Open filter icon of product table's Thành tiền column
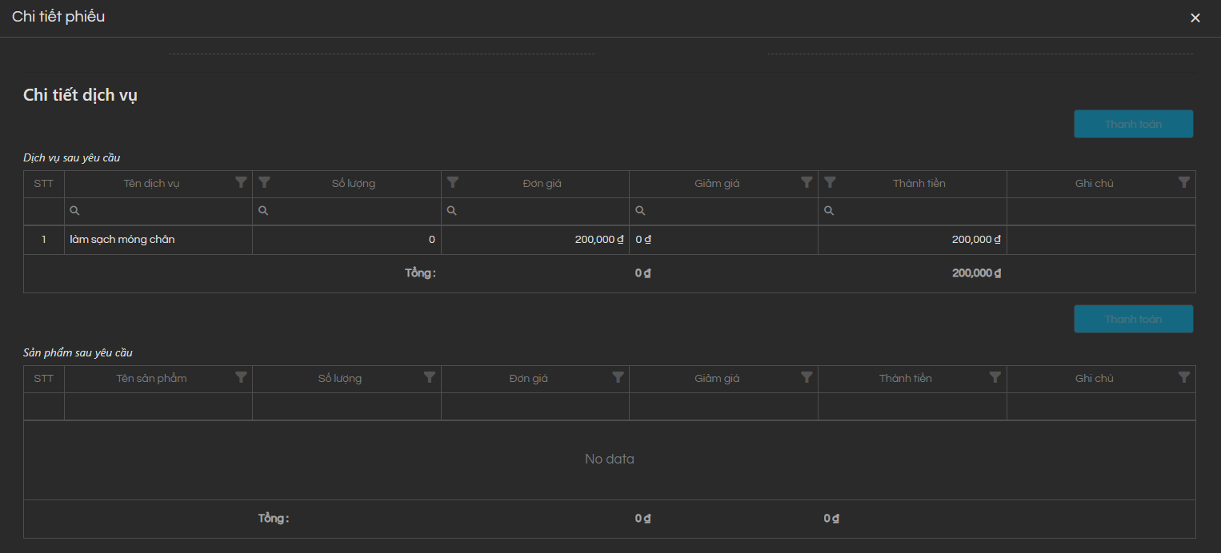 [x=995, y=377]
